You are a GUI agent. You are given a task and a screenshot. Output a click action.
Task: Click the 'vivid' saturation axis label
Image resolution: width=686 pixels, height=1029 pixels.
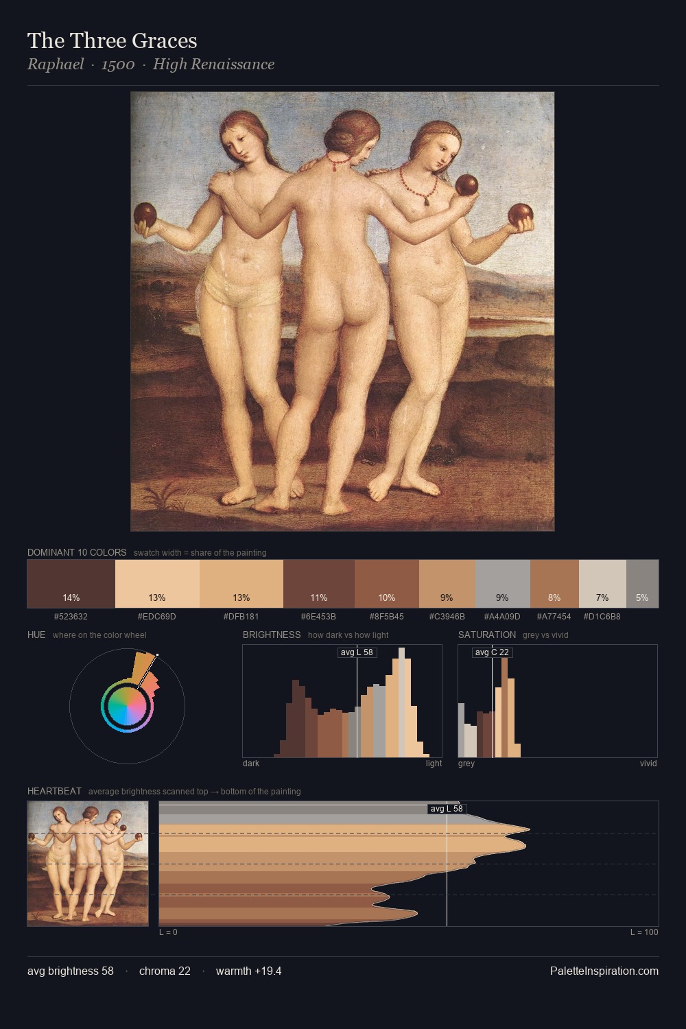pyautogui.click(x=648, y=763)
